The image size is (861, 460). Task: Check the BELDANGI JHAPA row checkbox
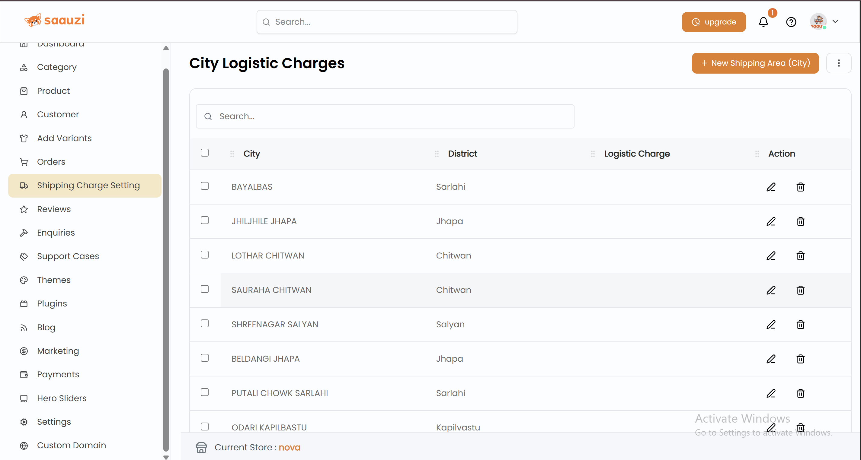205,358
